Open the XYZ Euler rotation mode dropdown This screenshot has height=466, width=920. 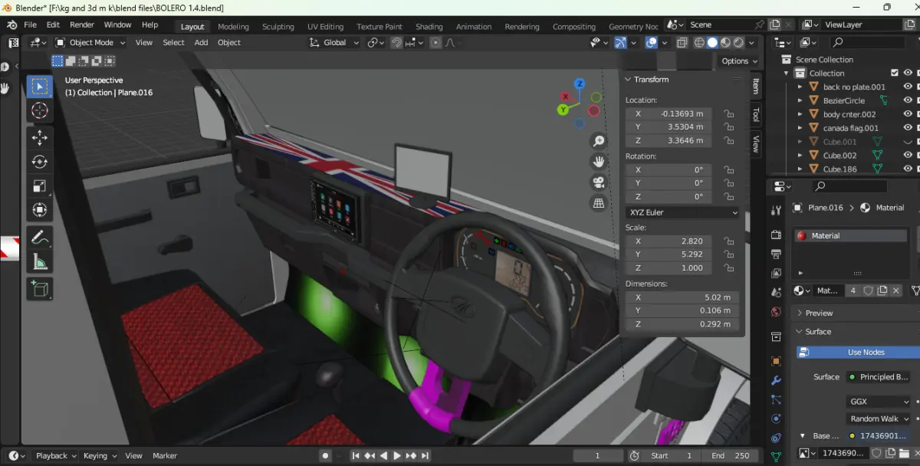click(682, 212)
